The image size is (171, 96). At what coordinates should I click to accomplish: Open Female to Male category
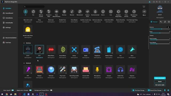pos(49,11)
